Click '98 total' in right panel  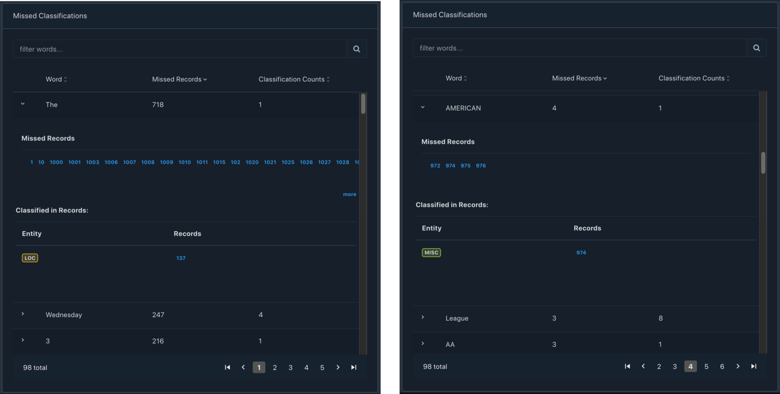point(435,367)
